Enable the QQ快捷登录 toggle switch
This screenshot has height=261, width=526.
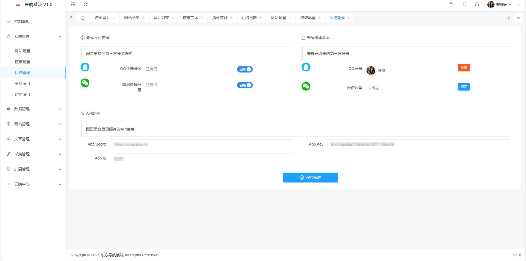coord(245,69)
